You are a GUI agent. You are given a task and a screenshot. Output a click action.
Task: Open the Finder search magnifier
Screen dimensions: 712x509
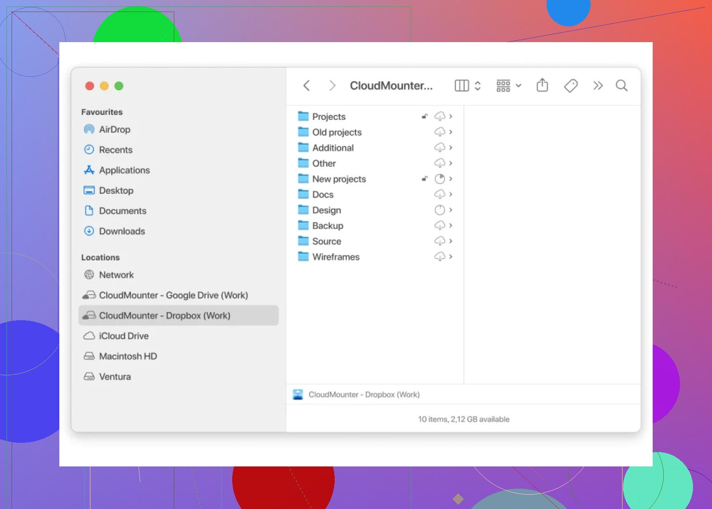click(622, 86)
